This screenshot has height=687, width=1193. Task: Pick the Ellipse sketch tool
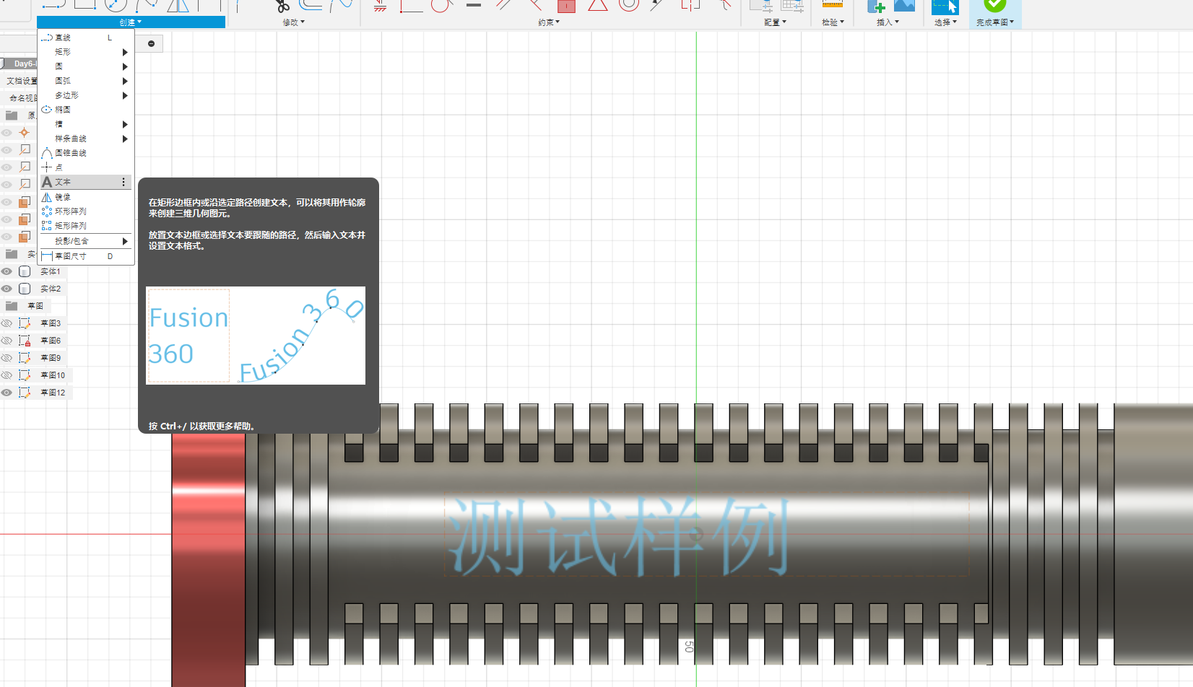click(x=63, y=110)
